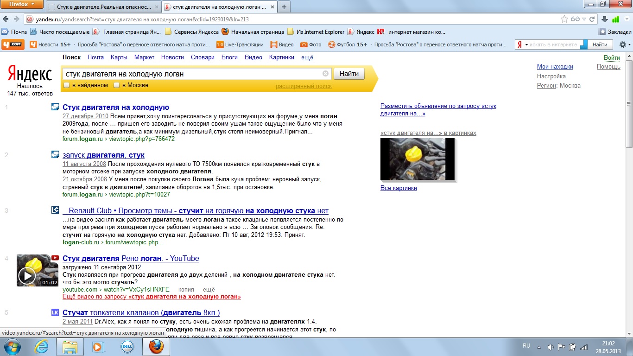Open Windows Explorer from the taskbar
633x356 pixels.
[x=70, y=347]
